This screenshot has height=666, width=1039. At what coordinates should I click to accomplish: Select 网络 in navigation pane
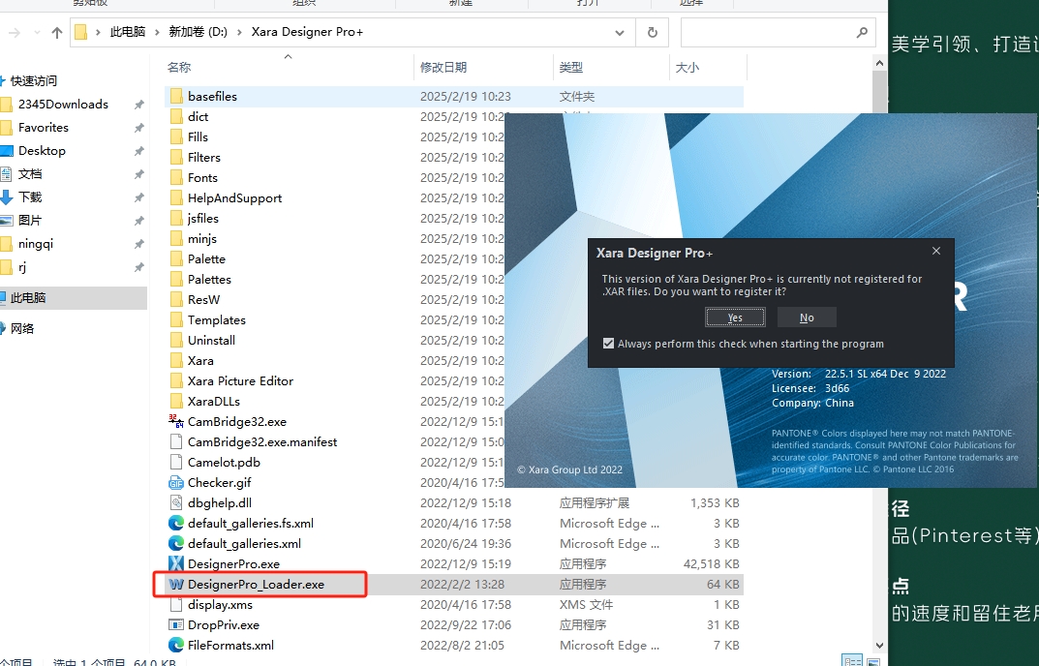click(x=22, y=329)
